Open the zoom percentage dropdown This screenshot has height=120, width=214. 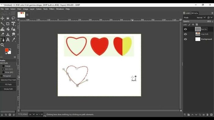39,115
